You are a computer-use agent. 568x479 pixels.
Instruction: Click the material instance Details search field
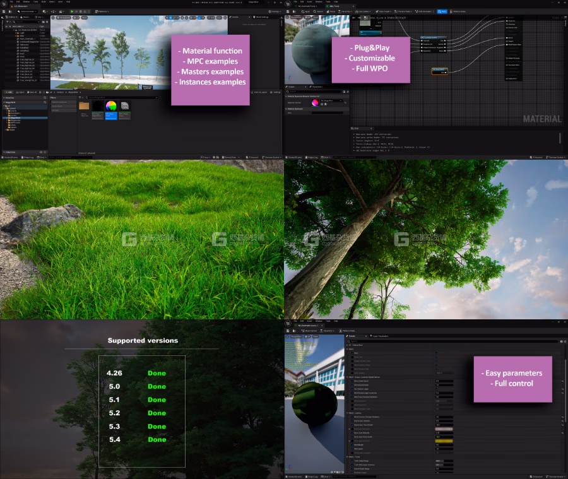tap(453, 341)
